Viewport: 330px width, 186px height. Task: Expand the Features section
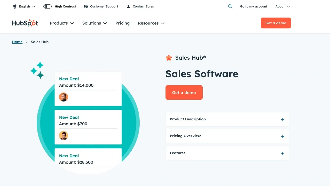pos(227,153)
